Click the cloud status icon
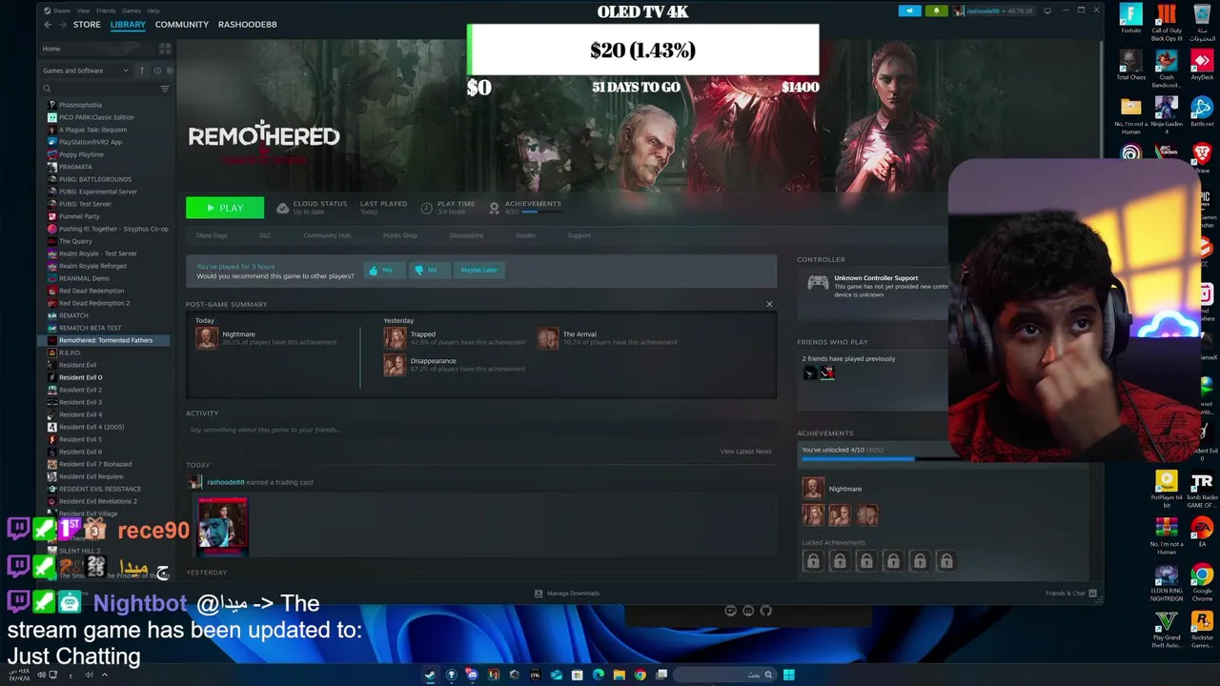 tap(283, 208)
